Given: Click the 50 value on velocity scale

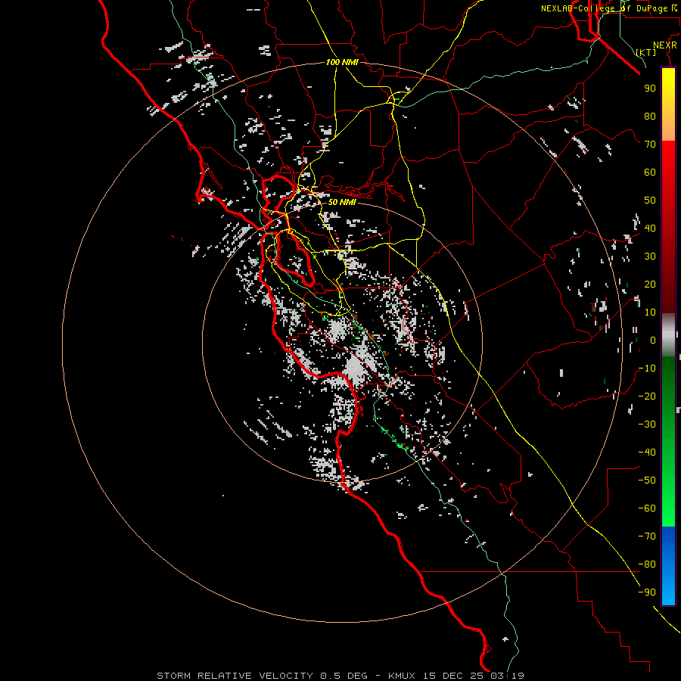Looking at the screenshot, I should point(650,201).
